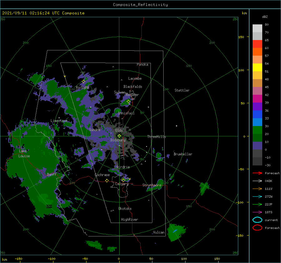Click the Olds city label

119,130
